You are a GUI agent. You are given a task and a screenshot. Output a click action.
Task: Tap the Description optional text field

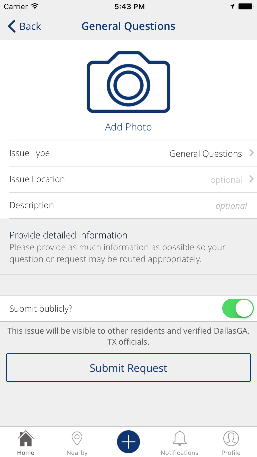231,206
